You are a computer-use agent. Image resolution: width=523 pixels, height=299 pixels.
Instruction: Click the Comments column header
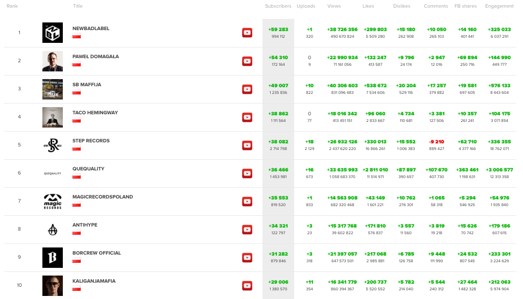coord(436,6)
